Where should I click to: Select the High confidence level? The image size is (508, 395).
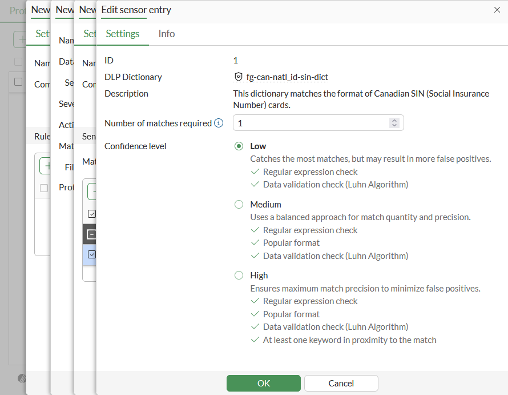click(x=239, y=275)
